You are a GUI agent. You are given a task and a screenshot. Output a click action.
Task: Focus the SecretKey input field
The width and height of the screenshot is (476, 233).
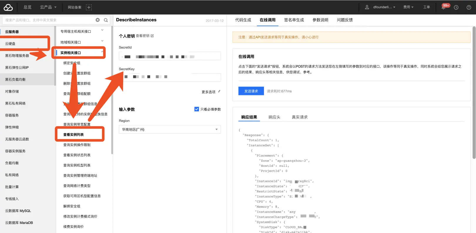170,77
